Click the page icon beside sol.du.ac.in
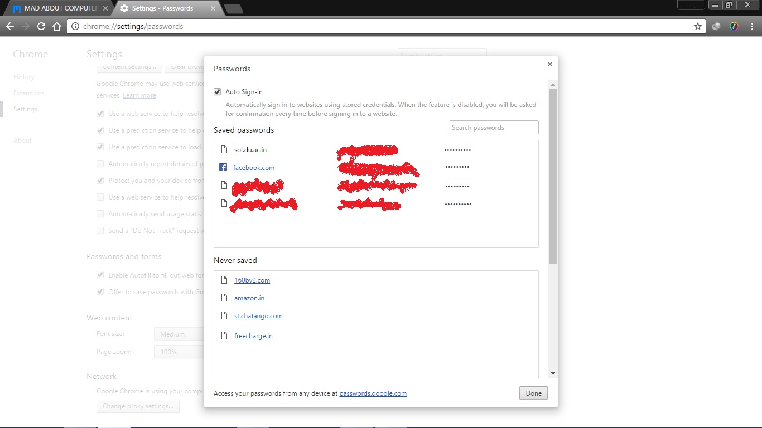Screen dimensions: 762x428 [x=224, y=149]
